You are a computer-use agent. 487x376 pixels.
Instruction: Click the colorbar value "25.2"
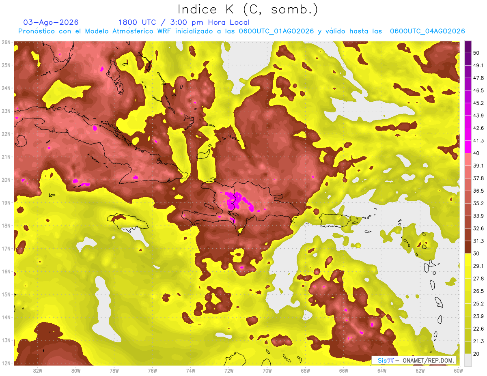tap(478, 303)
